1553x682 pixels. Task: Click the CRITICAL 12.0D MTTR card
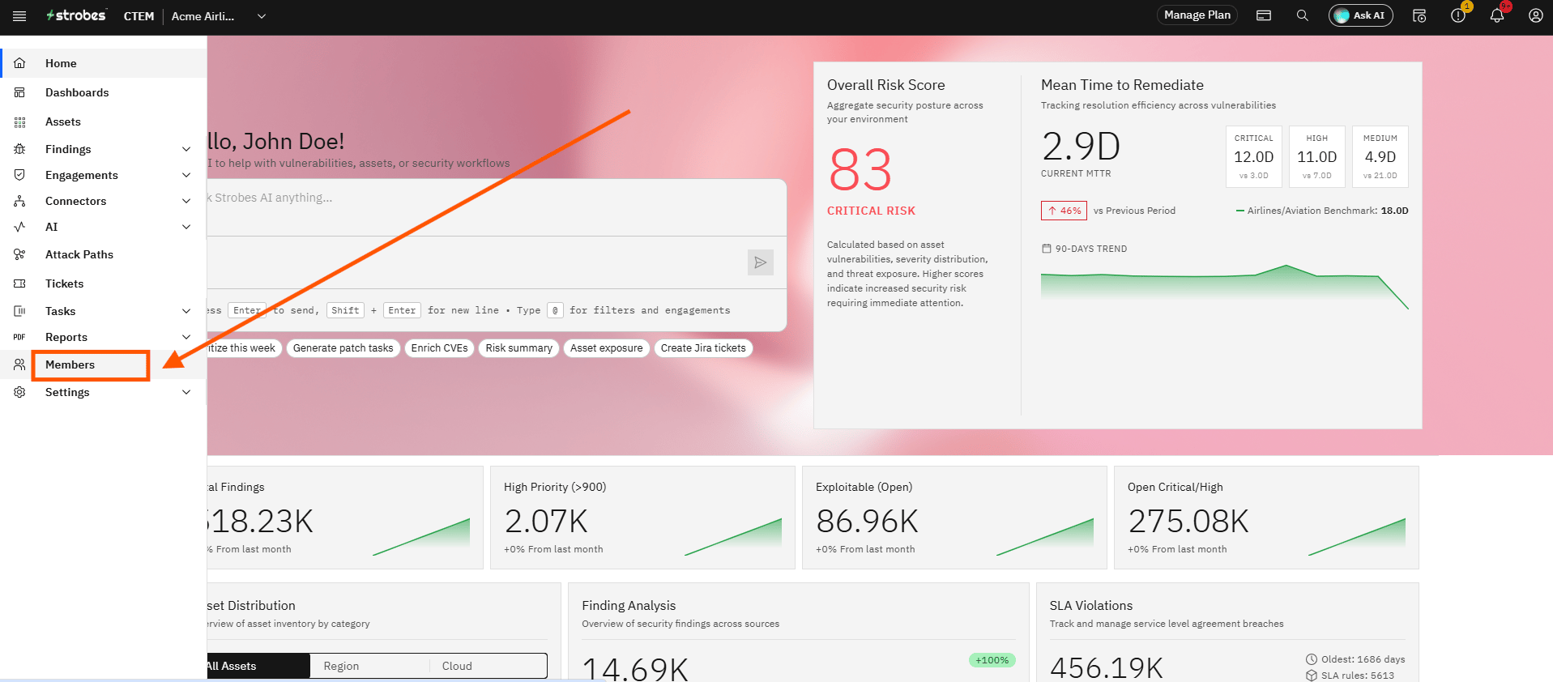[x=1254, y=156]
